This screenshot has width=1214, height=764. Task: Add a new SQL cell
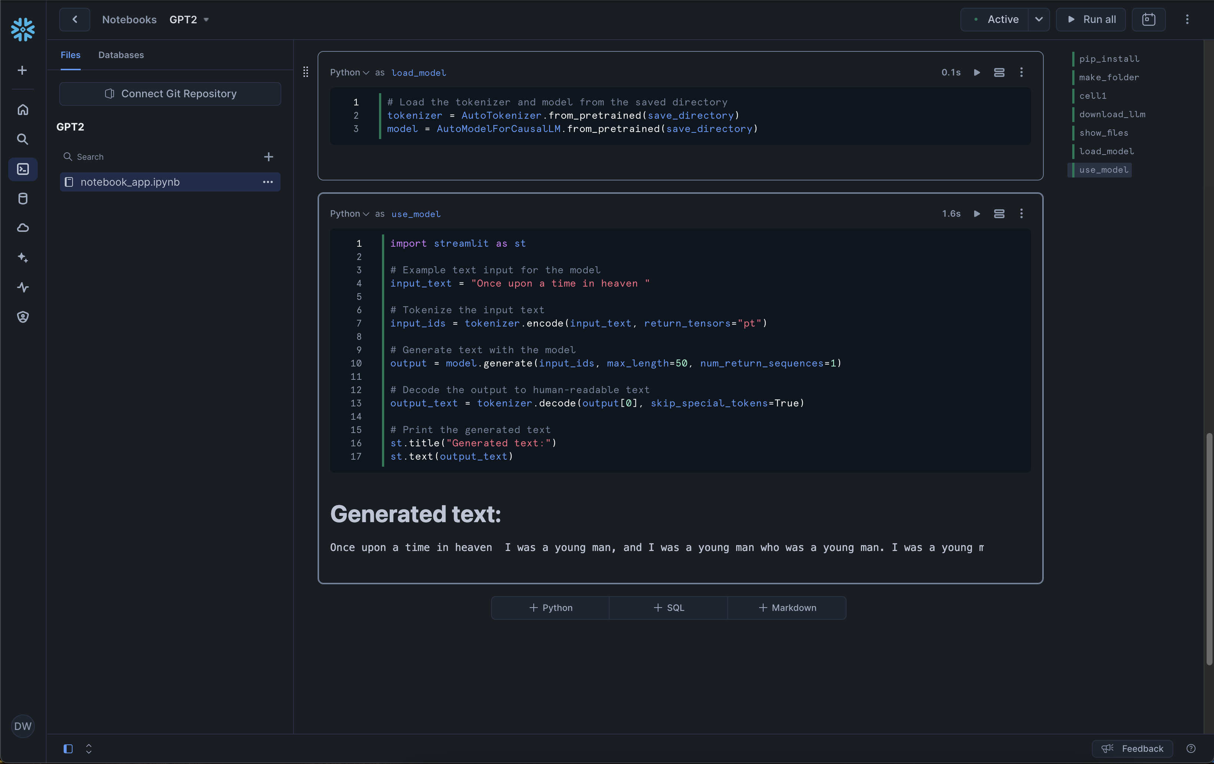click(x=668, y=608)
